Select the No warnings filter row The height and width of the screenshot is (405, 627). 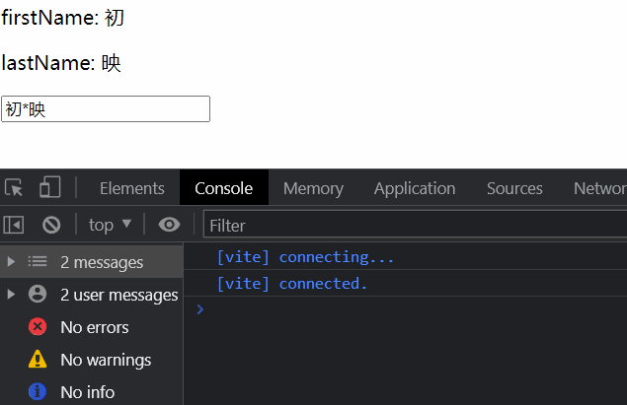click(105, 360)
